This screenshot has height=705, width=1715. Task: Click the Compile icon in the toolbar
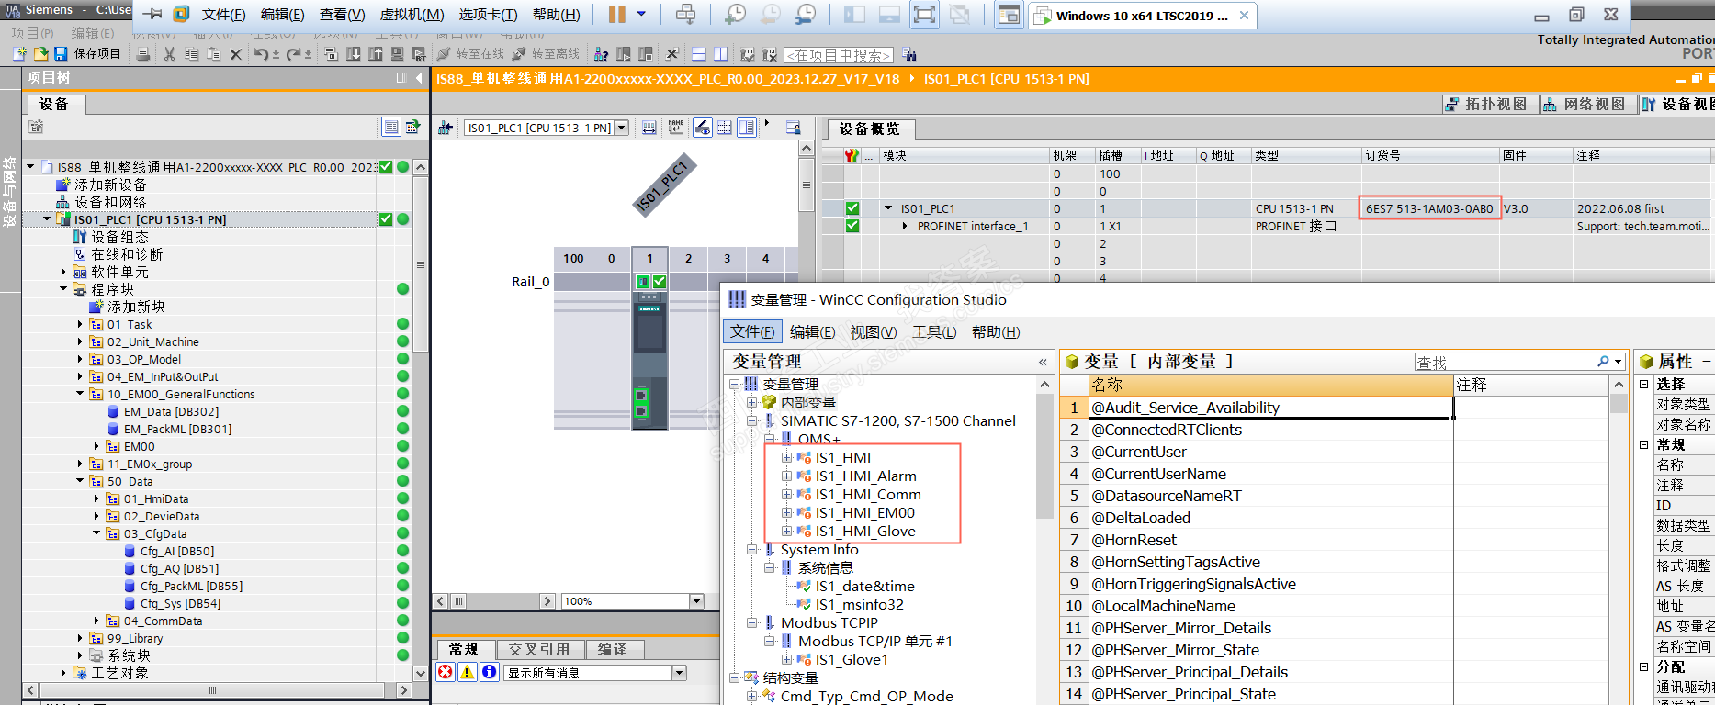pos(332,54)
